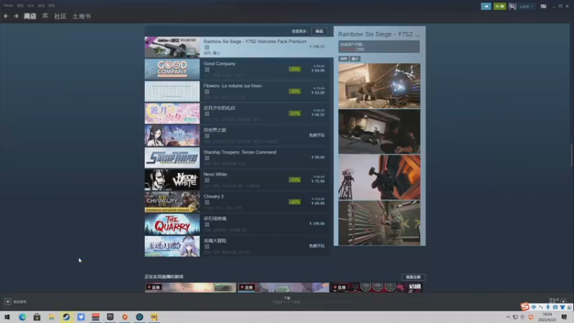
Task: Expand the account name dropdown
Action: click(526, 6)
